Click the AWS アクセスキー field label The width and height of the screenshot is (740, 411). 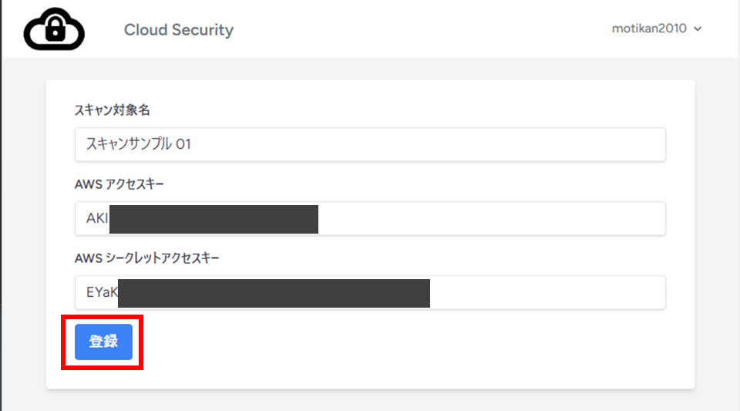pos(119,184)
